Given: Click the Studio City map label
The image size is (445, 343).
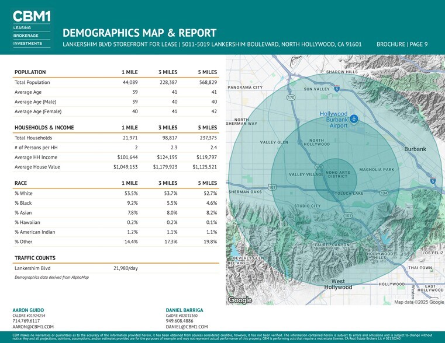Looking at the screenshot, I should pyautogui.click(x=308, y=206).
